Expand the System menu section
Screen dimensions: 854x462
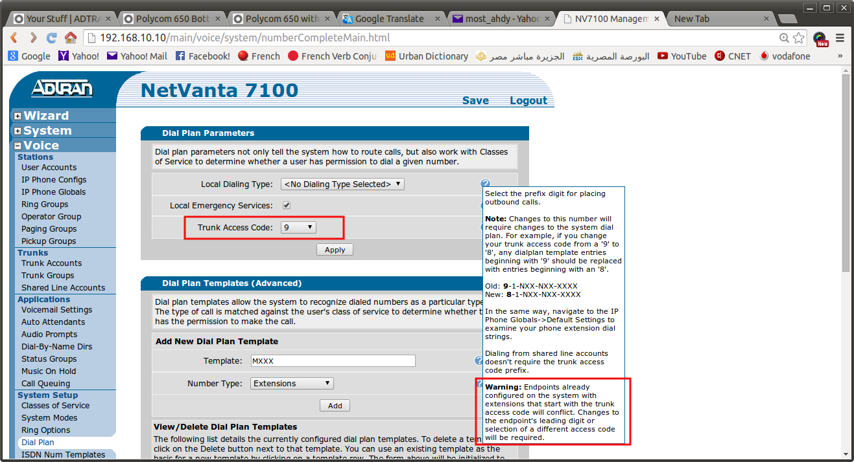[x=18, y=131]
